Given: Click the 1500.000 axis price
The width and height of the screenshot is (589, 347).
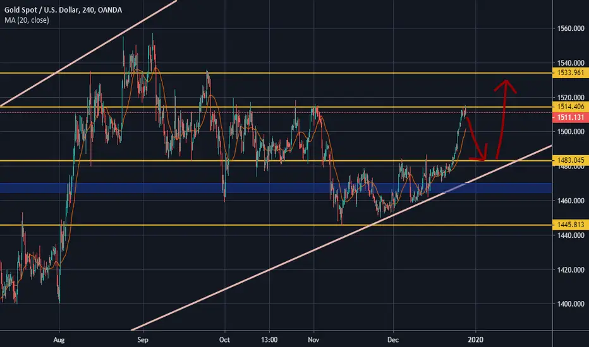Looking at the screenshot, I should pyautogui.click(x=571, y=132).
